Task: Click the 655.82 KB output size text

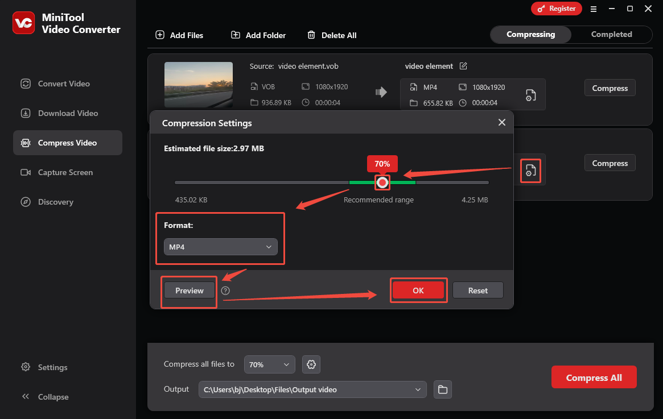Action: coord(438,103)
